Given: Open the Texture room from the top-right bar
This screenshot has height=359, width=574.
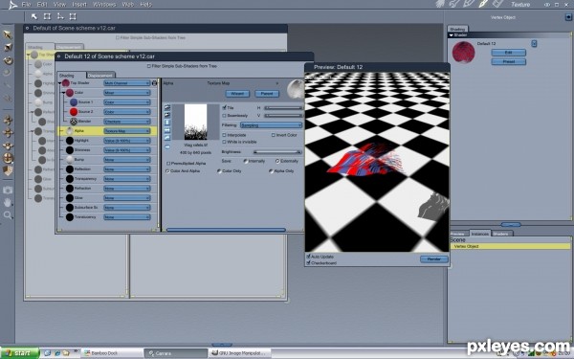Looking at the screenshot, I should (520, 5).
